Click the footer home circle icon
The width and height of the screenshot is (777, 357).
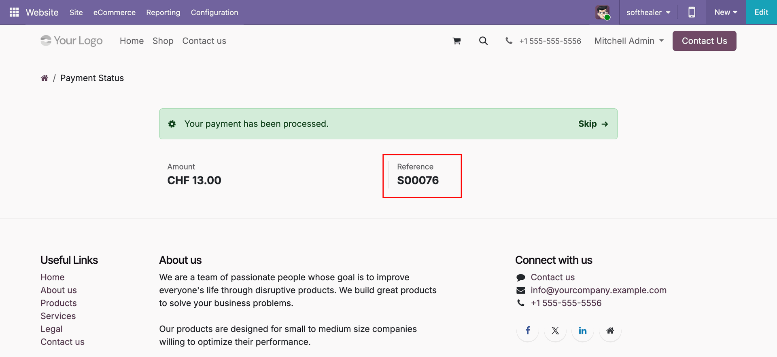[x=610, y=330]
